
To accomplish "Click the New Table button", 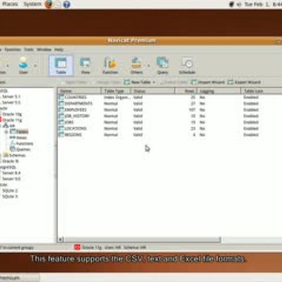I will (138, 82).
